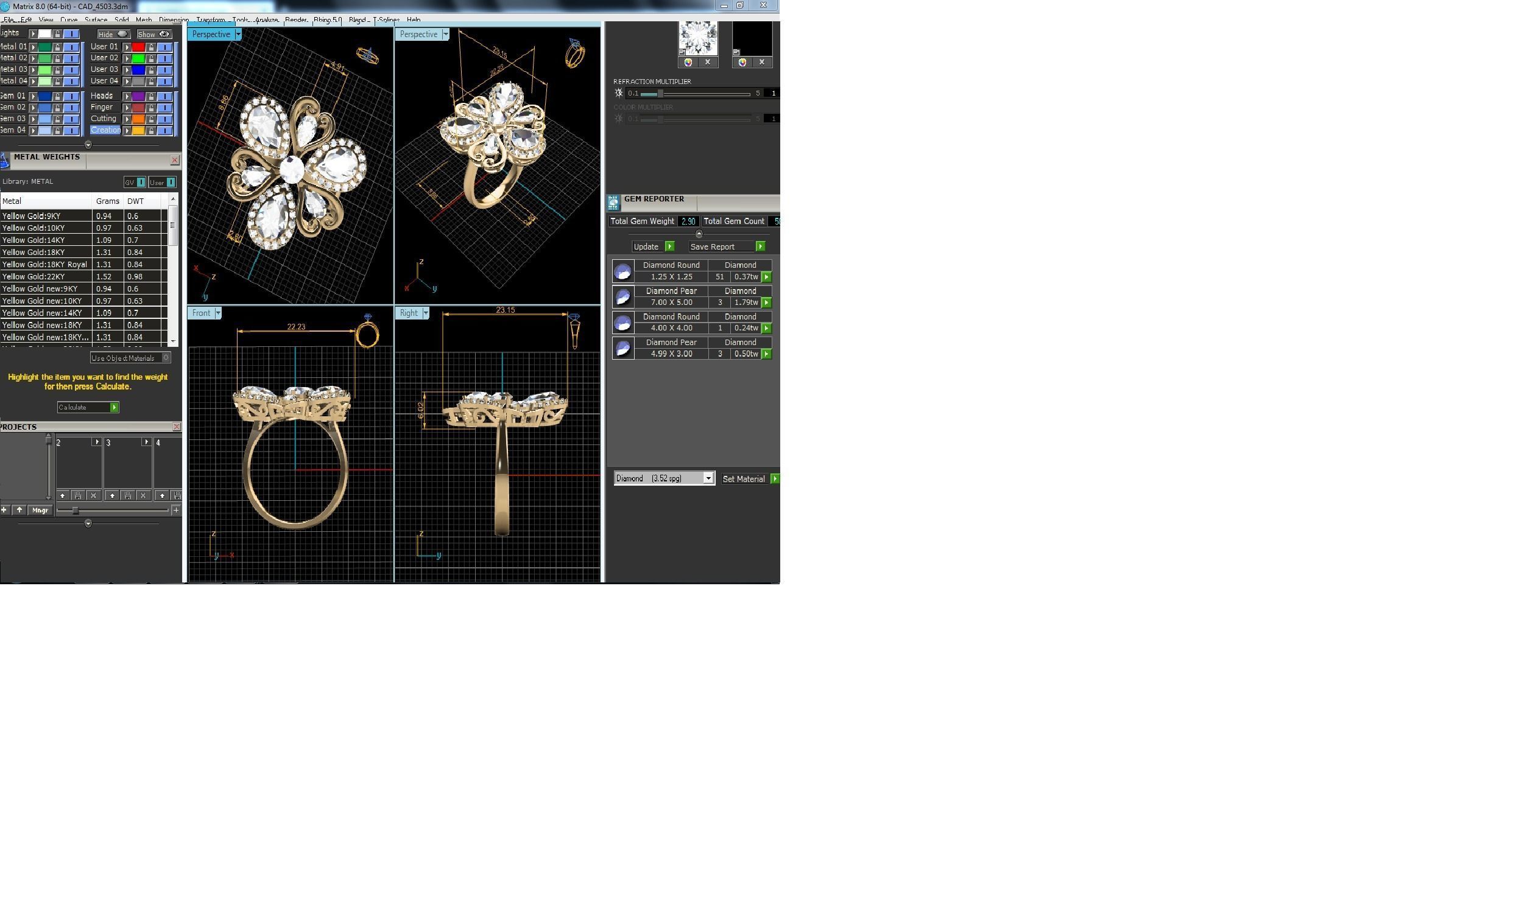The image size is (1530, 908).
Task: Remove the diamond environment map with X icon
Action: 708,63
